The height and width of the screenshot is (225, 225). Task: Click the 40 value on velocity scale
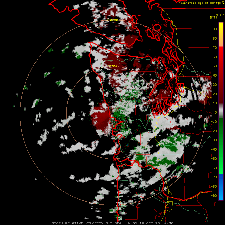[x=215, y=75]
